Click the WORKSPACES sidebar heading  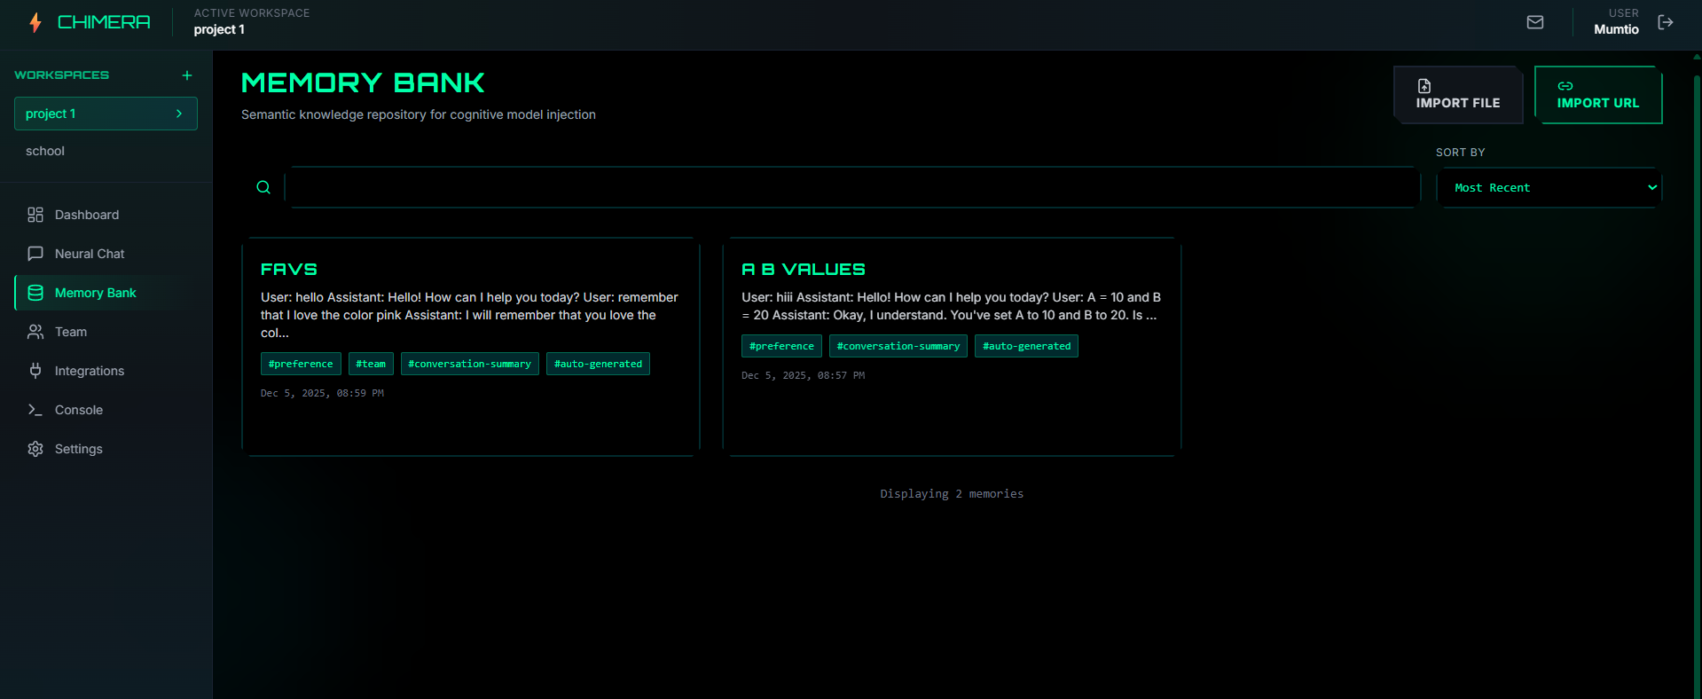point(62,75)
